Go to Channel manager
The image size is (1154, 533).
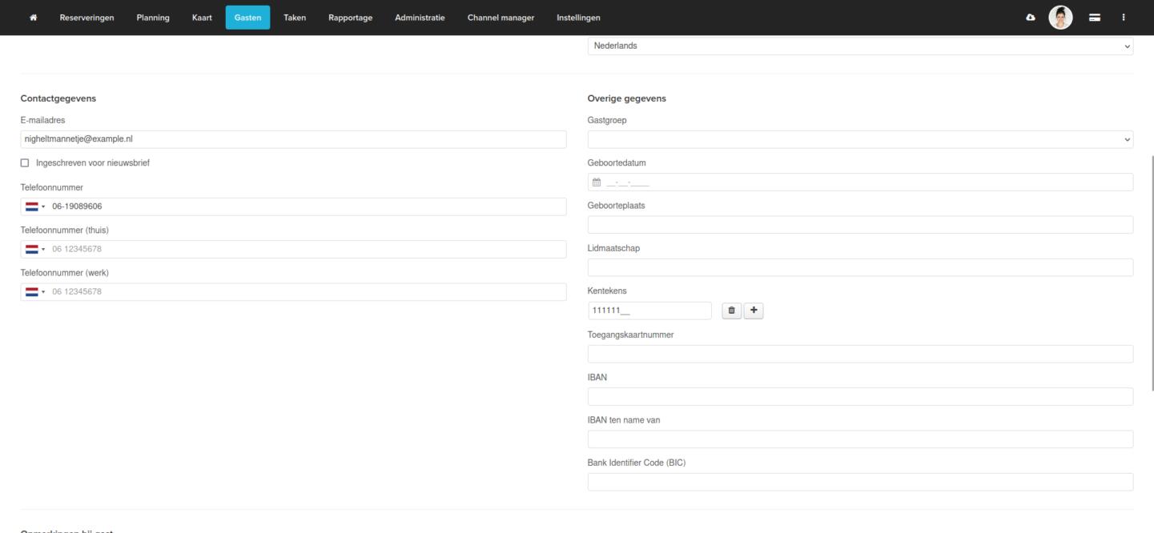[501, 18]
